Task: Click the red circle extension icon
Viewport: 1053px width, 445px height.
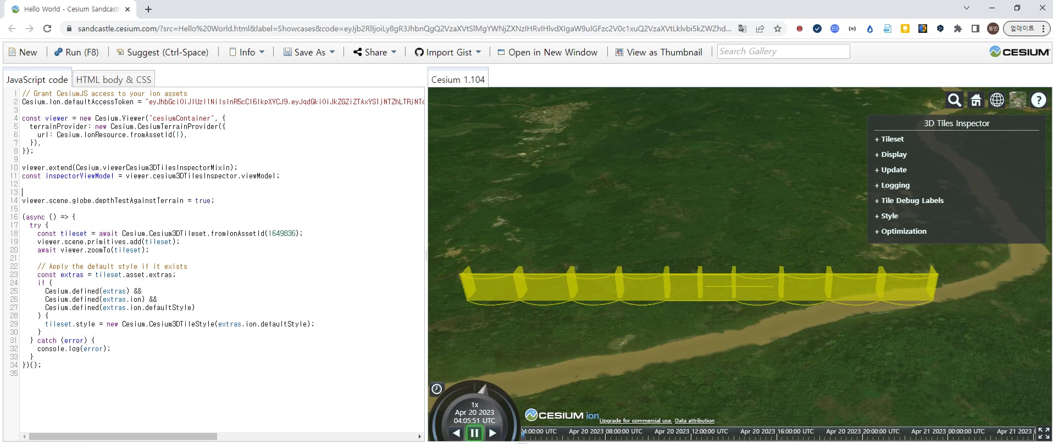Action: coord(800,29)
